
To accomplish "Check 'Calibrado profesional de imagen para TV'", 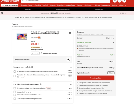I will (x=15, y=99).
